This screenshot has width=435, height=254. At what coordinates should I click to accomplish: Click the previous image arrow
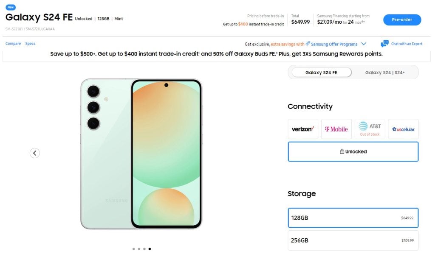35,153
